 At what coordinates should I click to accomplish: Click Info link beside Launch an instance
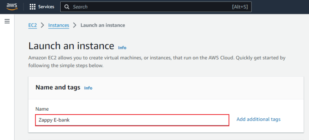click(122, 48)
